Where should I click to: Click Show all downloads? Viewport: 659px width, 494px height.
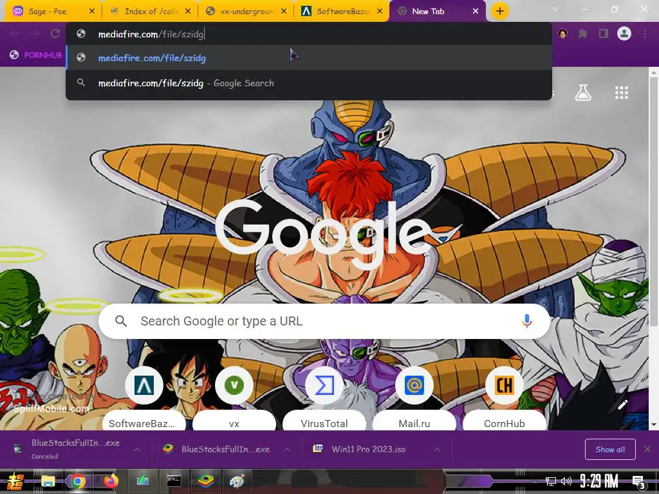click(x=610, y=450)
